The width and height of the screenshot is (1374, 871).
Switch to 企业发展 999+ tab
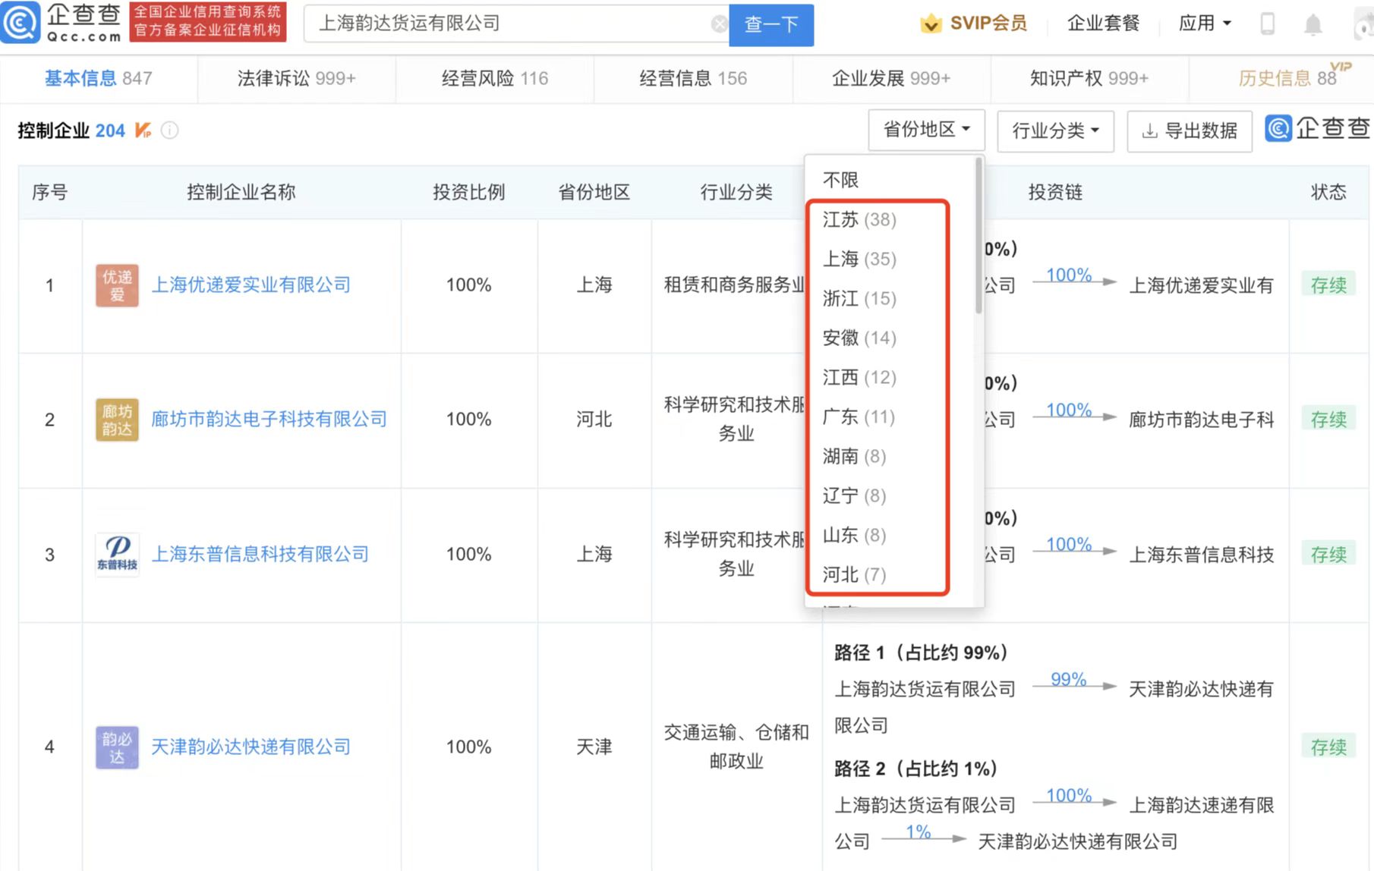coord(890,78)
